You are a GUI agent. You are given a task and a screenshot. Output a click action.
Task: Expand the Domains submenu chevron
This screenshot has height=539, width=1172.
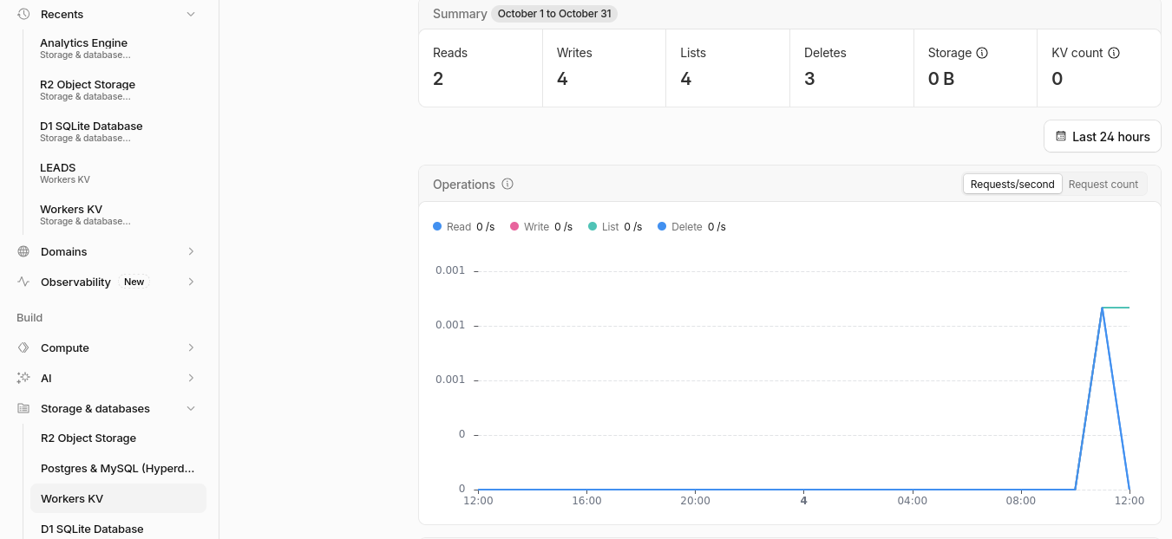pos(191,251)
